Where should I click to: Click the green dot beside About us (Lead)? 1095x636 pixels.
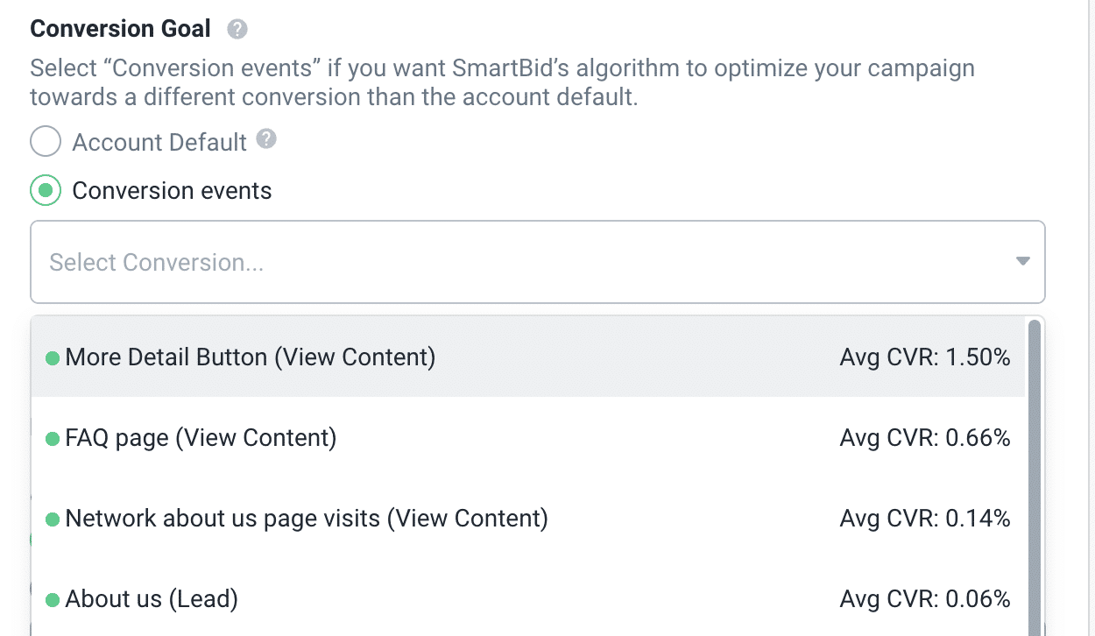tap(53, 600)
